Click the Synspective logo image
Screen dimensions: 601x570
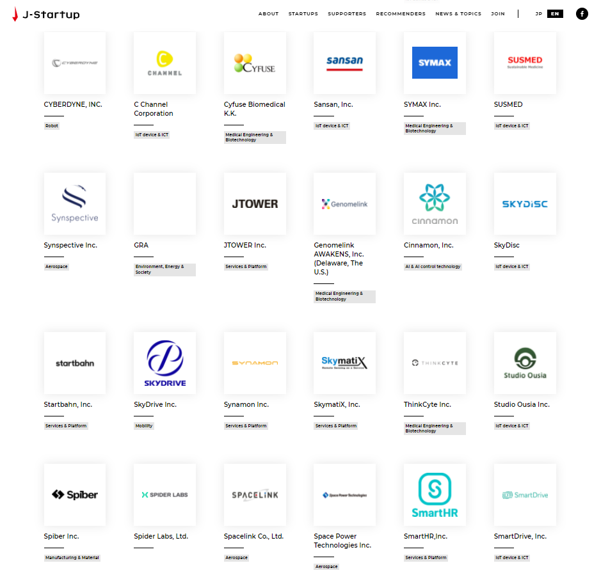click(75, 204)
